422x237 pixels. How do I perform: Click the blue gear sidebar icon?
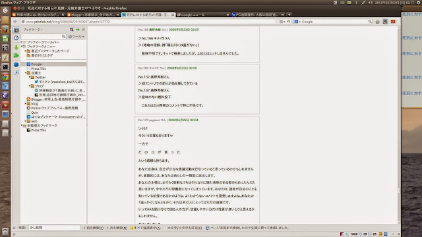16,65
